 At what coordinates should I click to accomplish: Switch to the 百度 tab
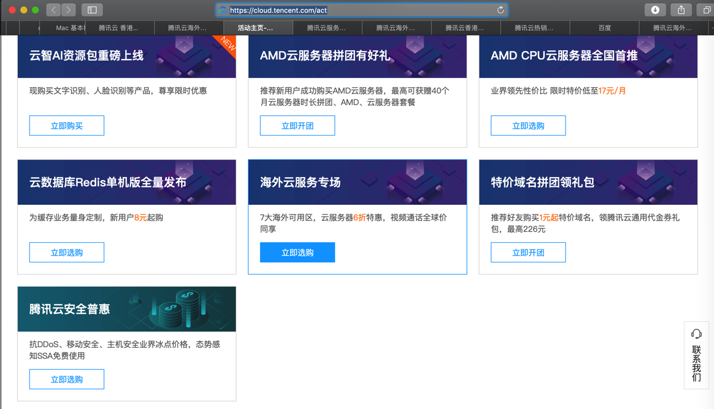click(604, 28)
